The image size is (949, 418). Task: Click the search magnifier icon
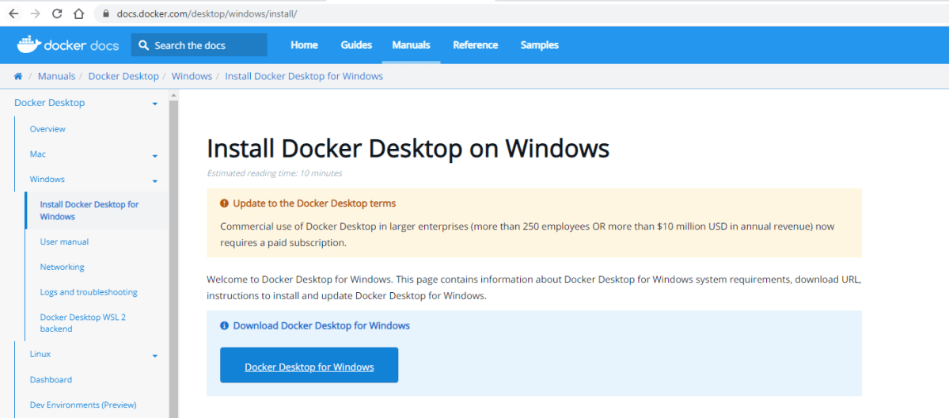[143, 45]
